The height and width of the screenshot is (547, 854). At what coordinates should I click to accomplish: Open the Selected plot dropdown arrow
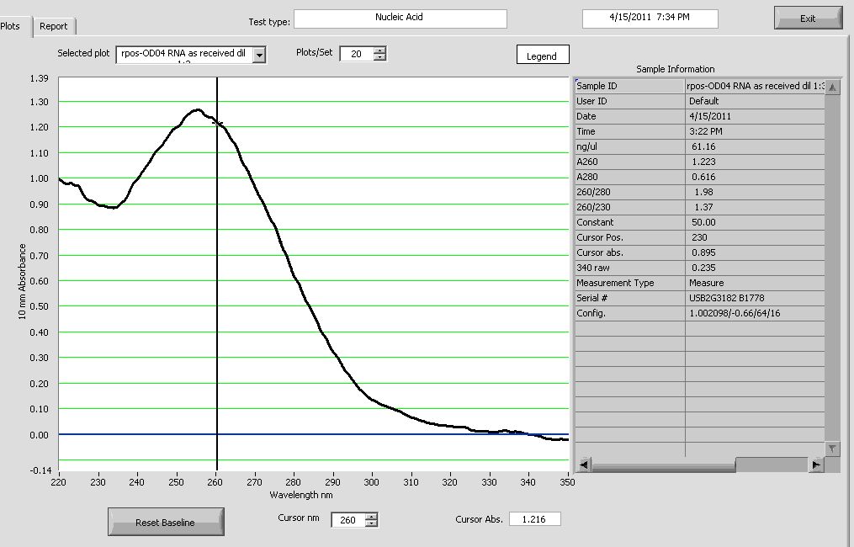259,55
